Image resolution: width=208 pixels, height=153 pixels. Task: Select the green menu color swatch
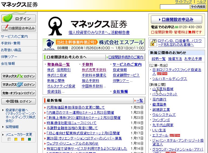29,139
